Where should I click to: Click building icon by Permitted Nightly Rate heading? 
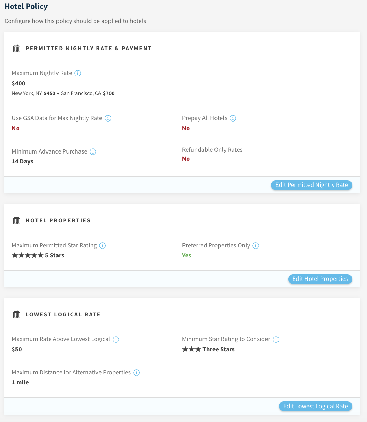point(17,49)
